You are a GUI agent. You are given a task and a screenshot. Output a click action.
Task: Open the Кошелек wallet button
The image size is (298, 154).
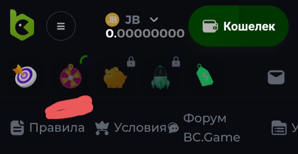pyautogui.click(x=239, y=26)
